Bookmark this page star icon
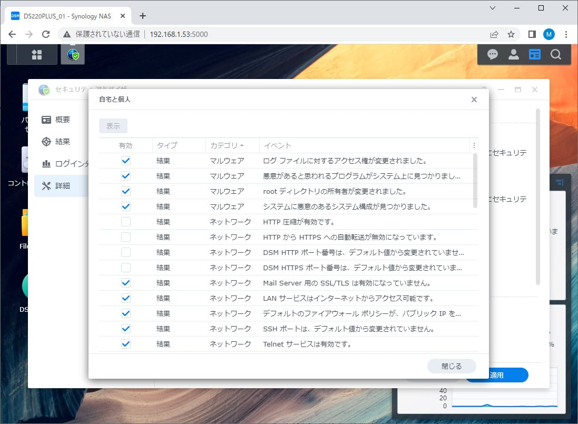Screen dimensions: 578x424 click(x=511, y=34)
